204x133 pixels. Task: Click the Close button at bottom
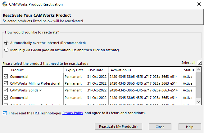160,127
